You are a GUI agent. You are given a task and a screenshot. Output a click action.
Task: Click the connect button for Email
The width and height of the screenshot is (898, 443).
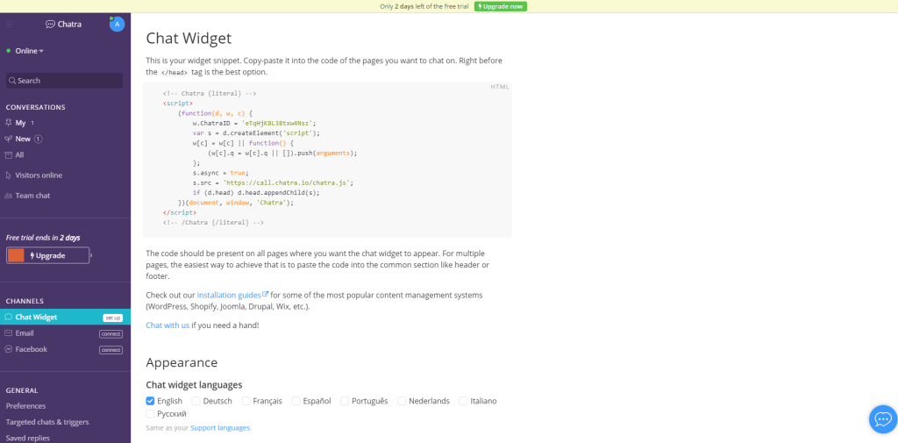(110, 334)
